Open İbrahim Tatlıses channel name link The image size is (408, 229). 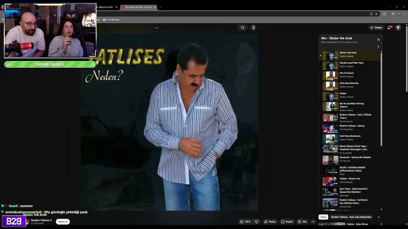coord(40,220)
